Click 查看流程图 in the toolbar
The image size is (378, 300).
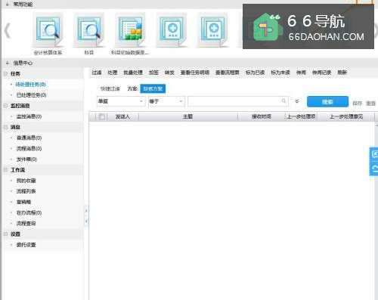tap(227, 73)
